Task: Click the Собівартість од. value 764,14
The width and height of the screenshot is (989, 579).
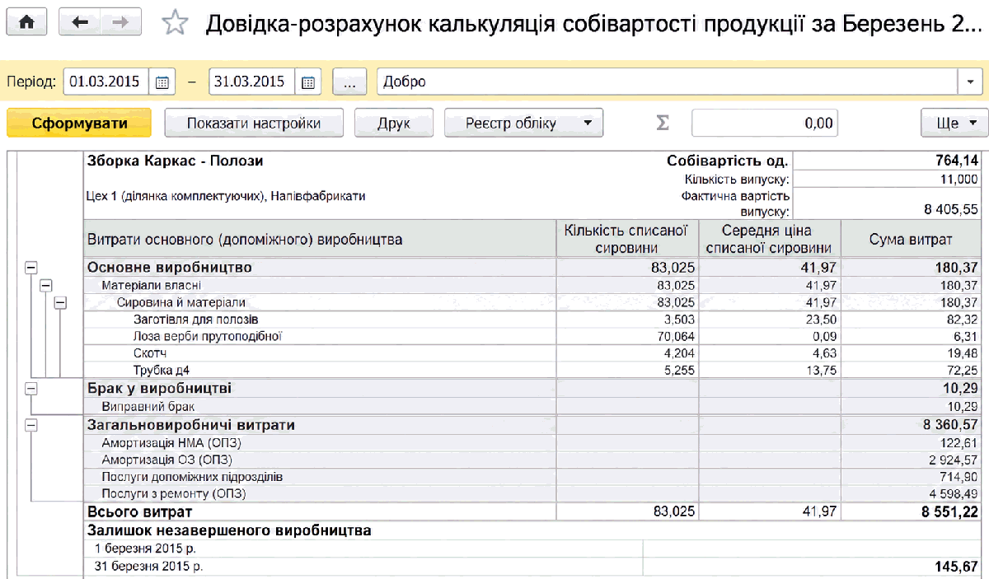Action: 957,161
